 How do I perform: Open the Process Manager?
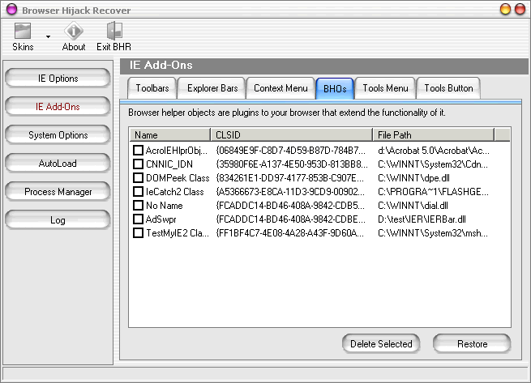(x=58, y=192)
